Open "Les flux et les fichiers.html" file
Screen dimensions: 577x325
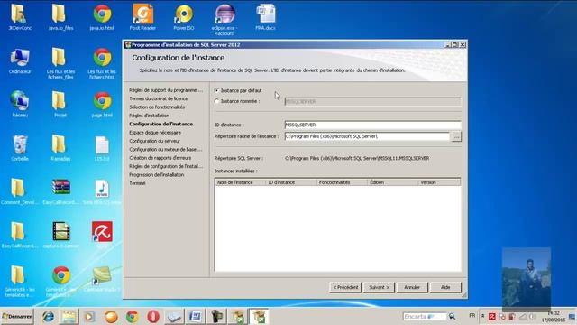click(102, 63)
